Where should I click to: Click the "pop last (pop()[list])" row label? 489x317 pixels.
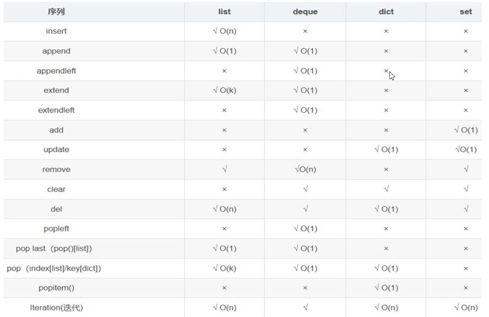point(56,248)
